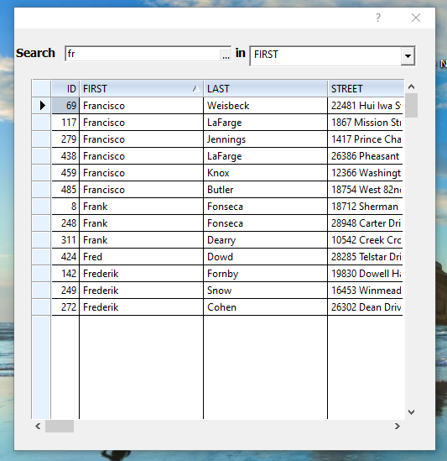Click the horizontal scrollbar right arrow
The height and width of the screenshot is (461, 447).
click(397, 426)
